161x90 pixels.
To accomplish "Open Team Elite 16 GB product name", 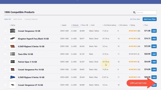I will click(x=25, y=54).
